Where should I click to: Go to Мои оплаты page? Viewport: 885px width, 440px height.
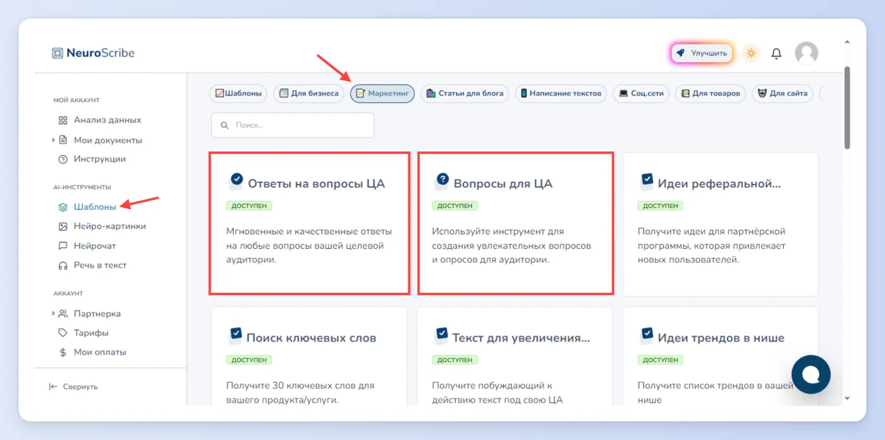coord(100,352)
